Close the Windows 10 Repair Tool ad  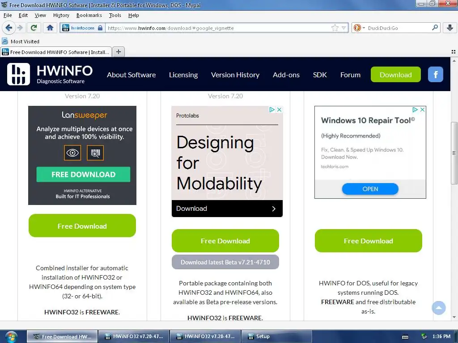[422, 110]
